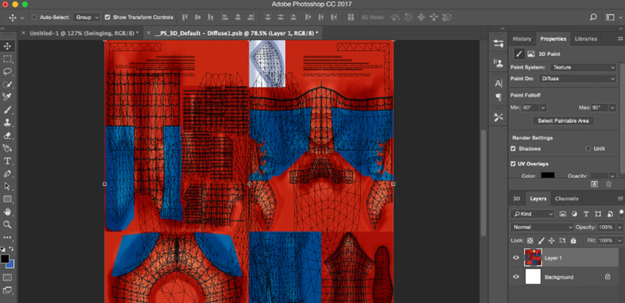625x303 pixels.
Task: Click the 3D orbit mode icon
Action: 396,17
